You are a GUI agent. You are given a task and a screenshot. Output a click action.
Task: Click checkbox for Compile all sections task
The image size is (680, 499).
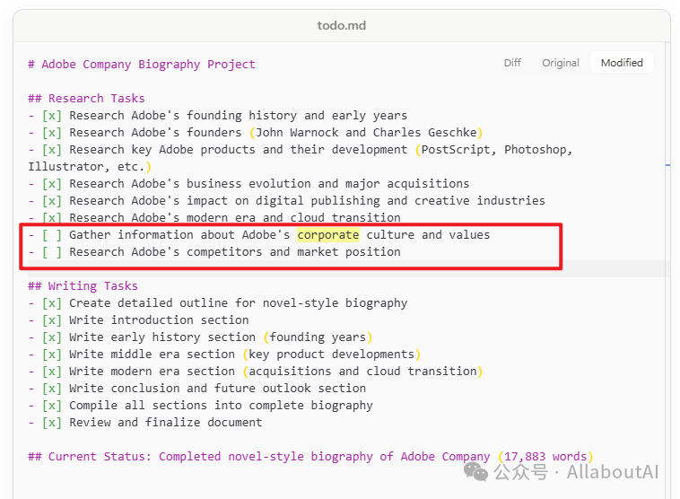(52, 406)
